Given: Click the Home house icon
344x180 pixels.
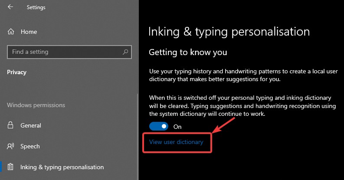Looking at the screenshot, I should coord(11,32).
